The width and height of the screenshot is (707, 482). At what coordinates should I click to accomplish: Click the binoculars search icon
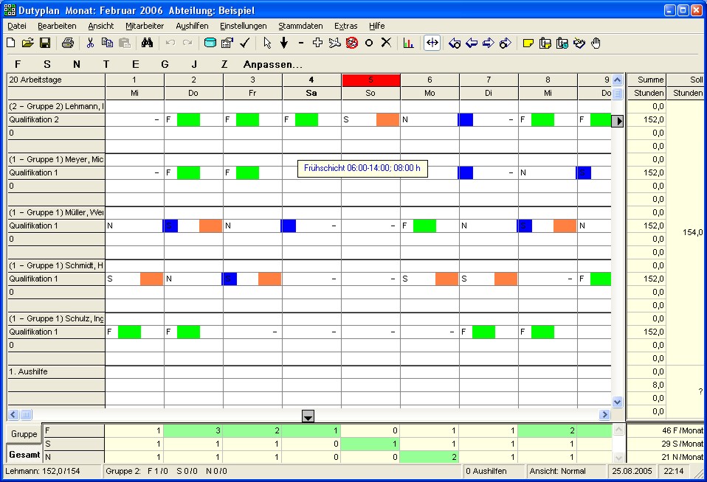(146, 43)
